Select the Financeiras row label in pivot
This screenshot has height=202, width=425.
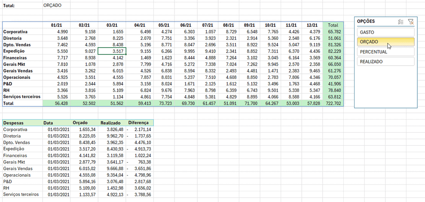pyautogui.click(x=22, y=57)
